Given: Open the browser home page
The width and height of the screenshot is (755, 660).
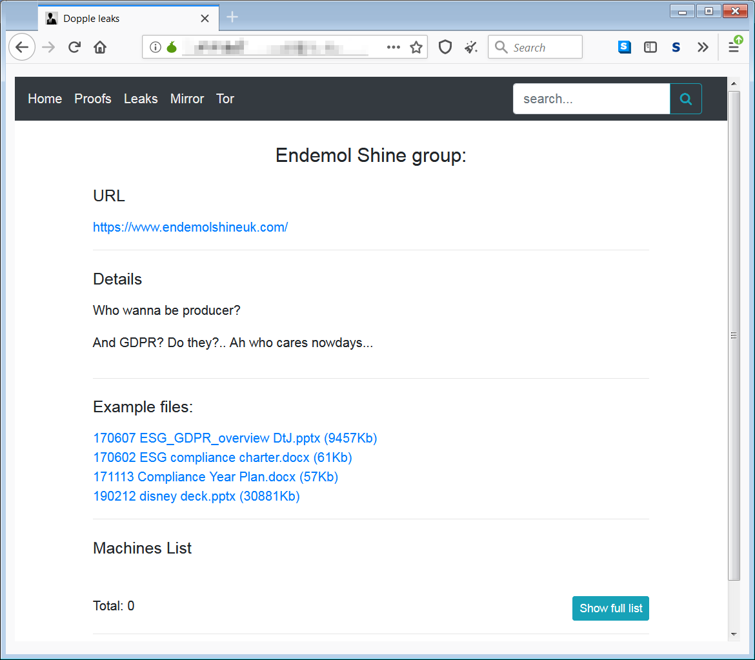Looking at the screenshot, I should coord(100,47).
